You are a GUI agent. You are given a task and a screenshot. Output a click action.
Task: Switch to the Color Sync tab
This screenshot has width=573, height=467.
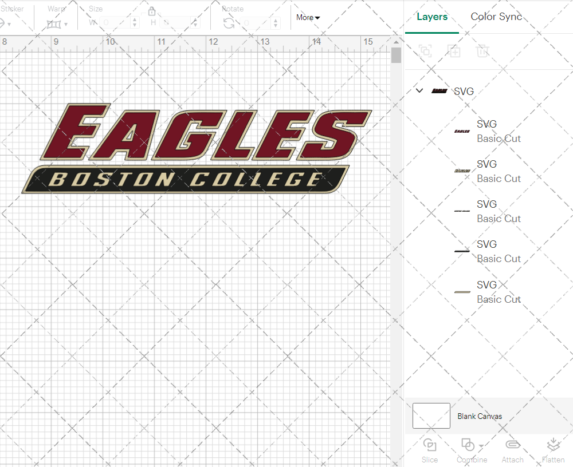[496, 17]
